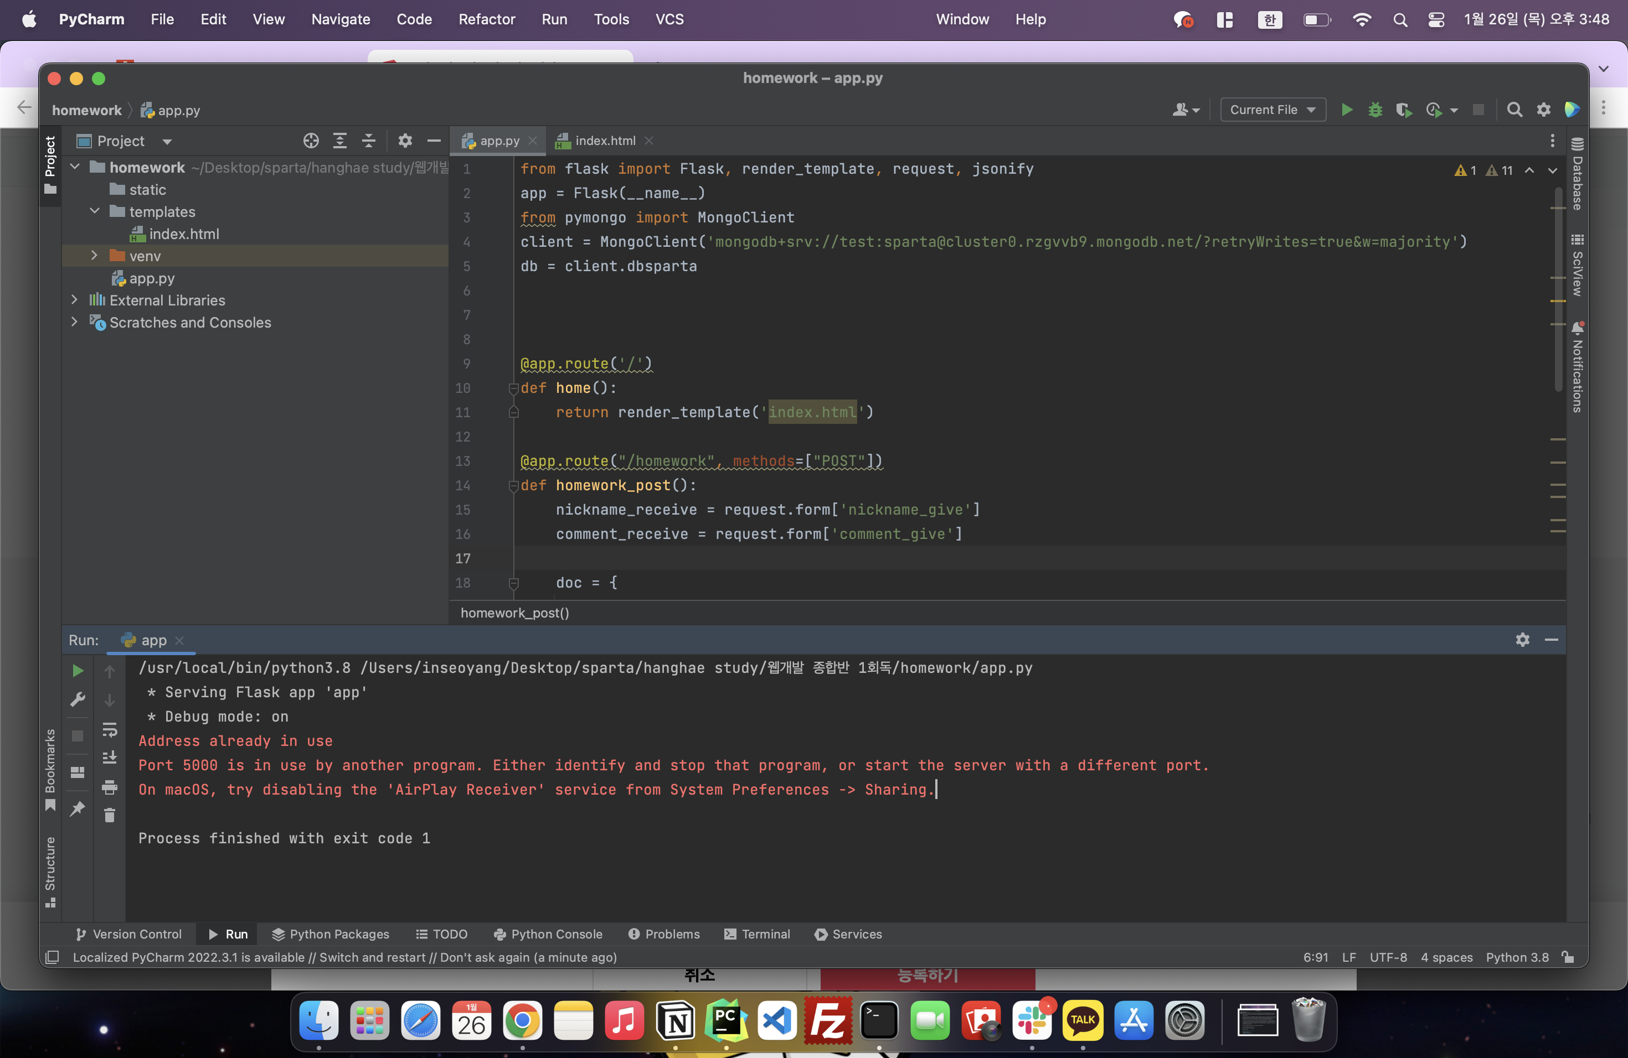The width and height of the screenshot is (1628, 1058).
Task: Stop the process in the Run panel
Action: click(78, 736)
